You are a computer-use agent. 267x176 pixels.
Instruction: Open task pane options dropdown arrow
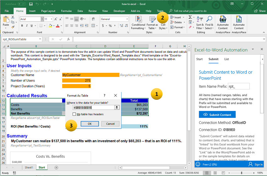coord(253,49)
